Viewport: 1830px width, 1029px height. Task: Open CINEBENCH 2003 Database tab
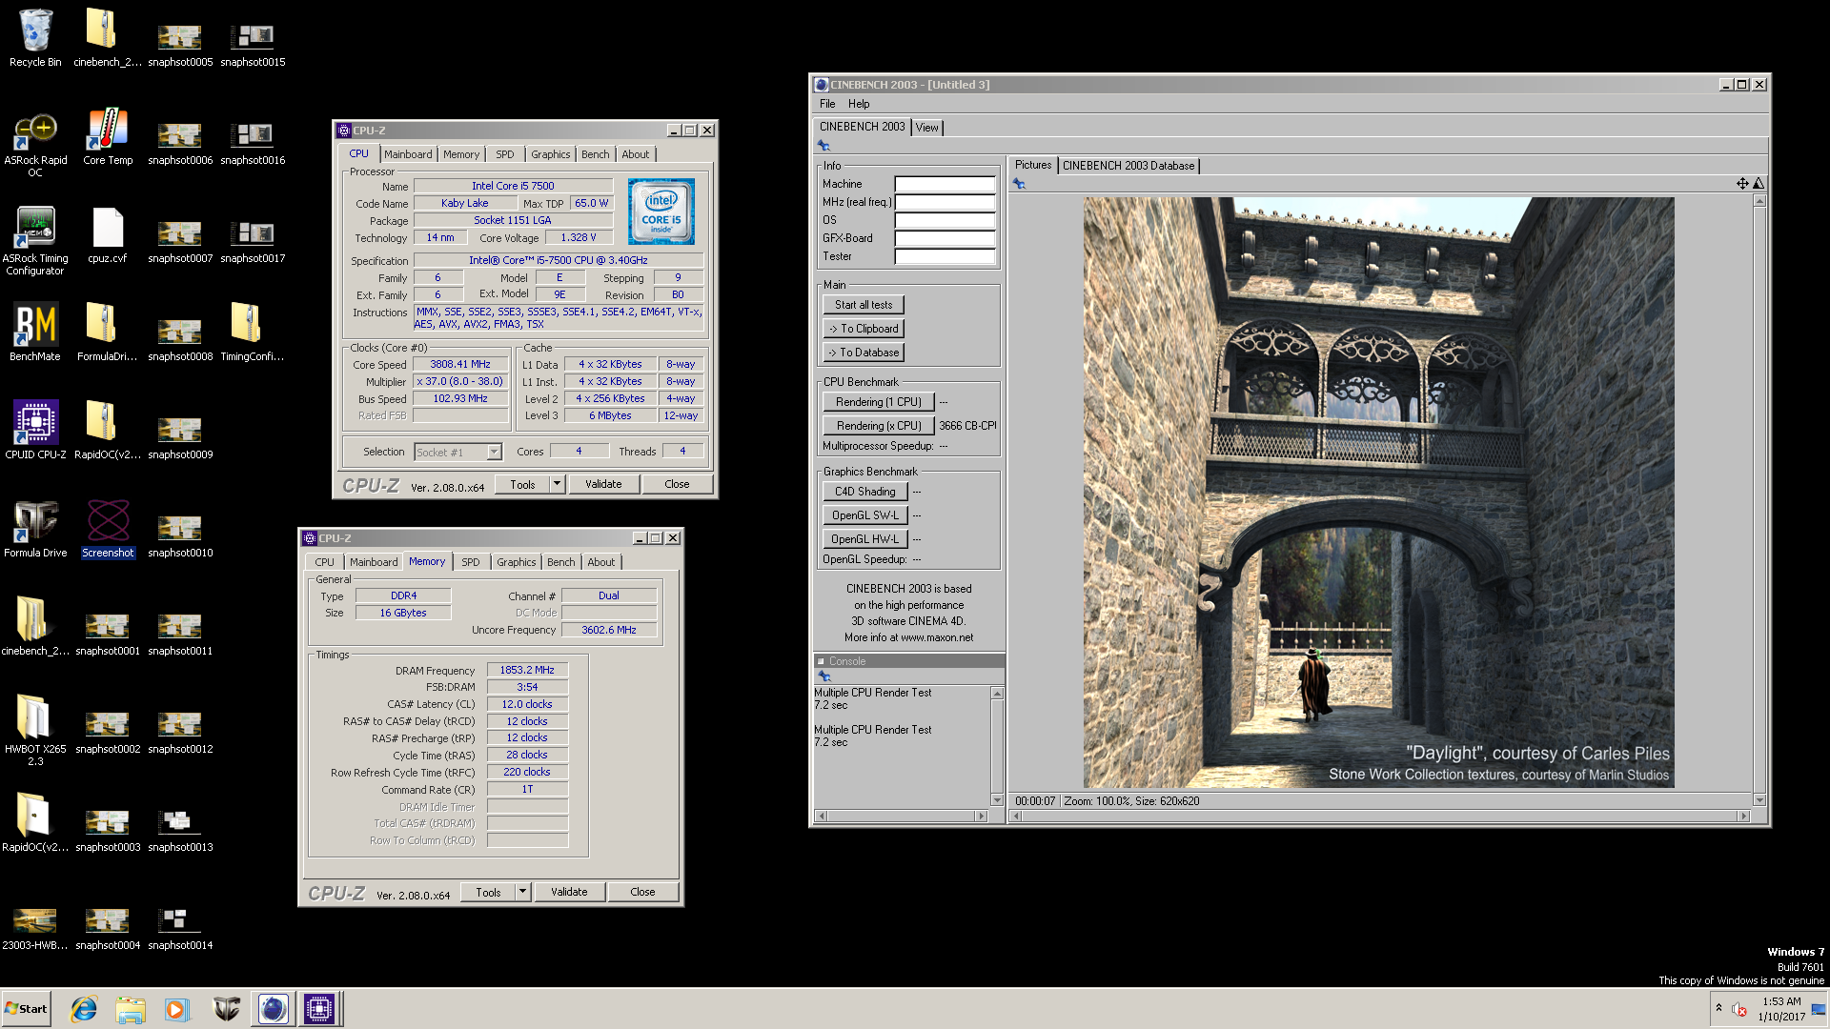[x=1128, y=166]
